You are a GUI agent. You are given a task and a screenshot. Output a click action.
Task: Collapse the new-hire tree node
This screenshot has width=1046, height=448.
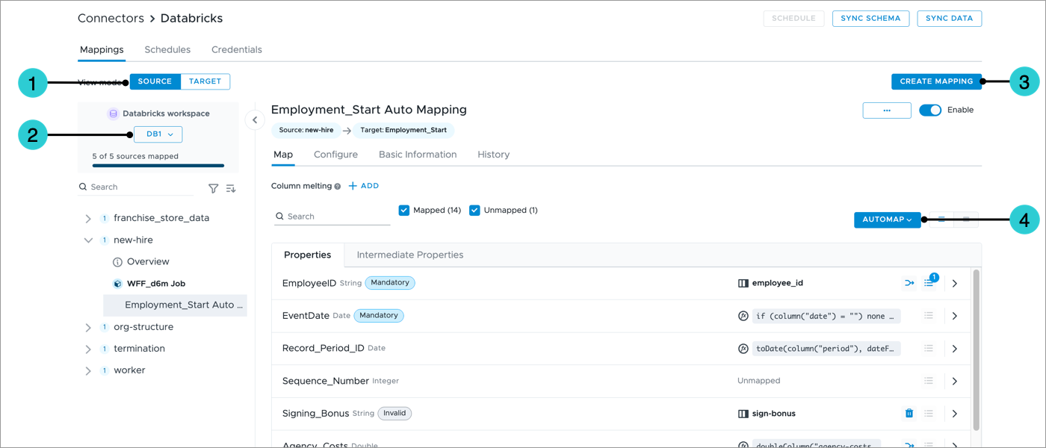88,240
